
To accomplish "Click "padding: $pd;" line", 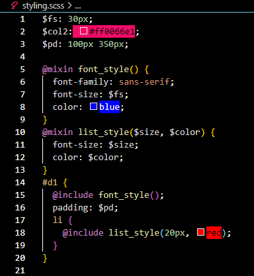I will click(x=85, y=208).
